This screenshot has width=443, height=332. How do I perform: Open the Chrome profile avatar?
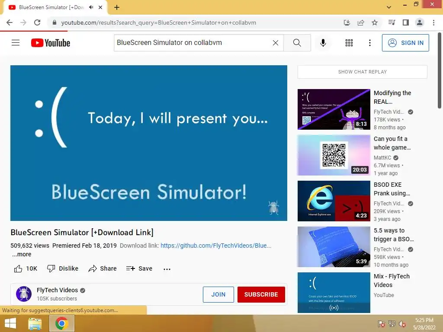tap(420, 22)
